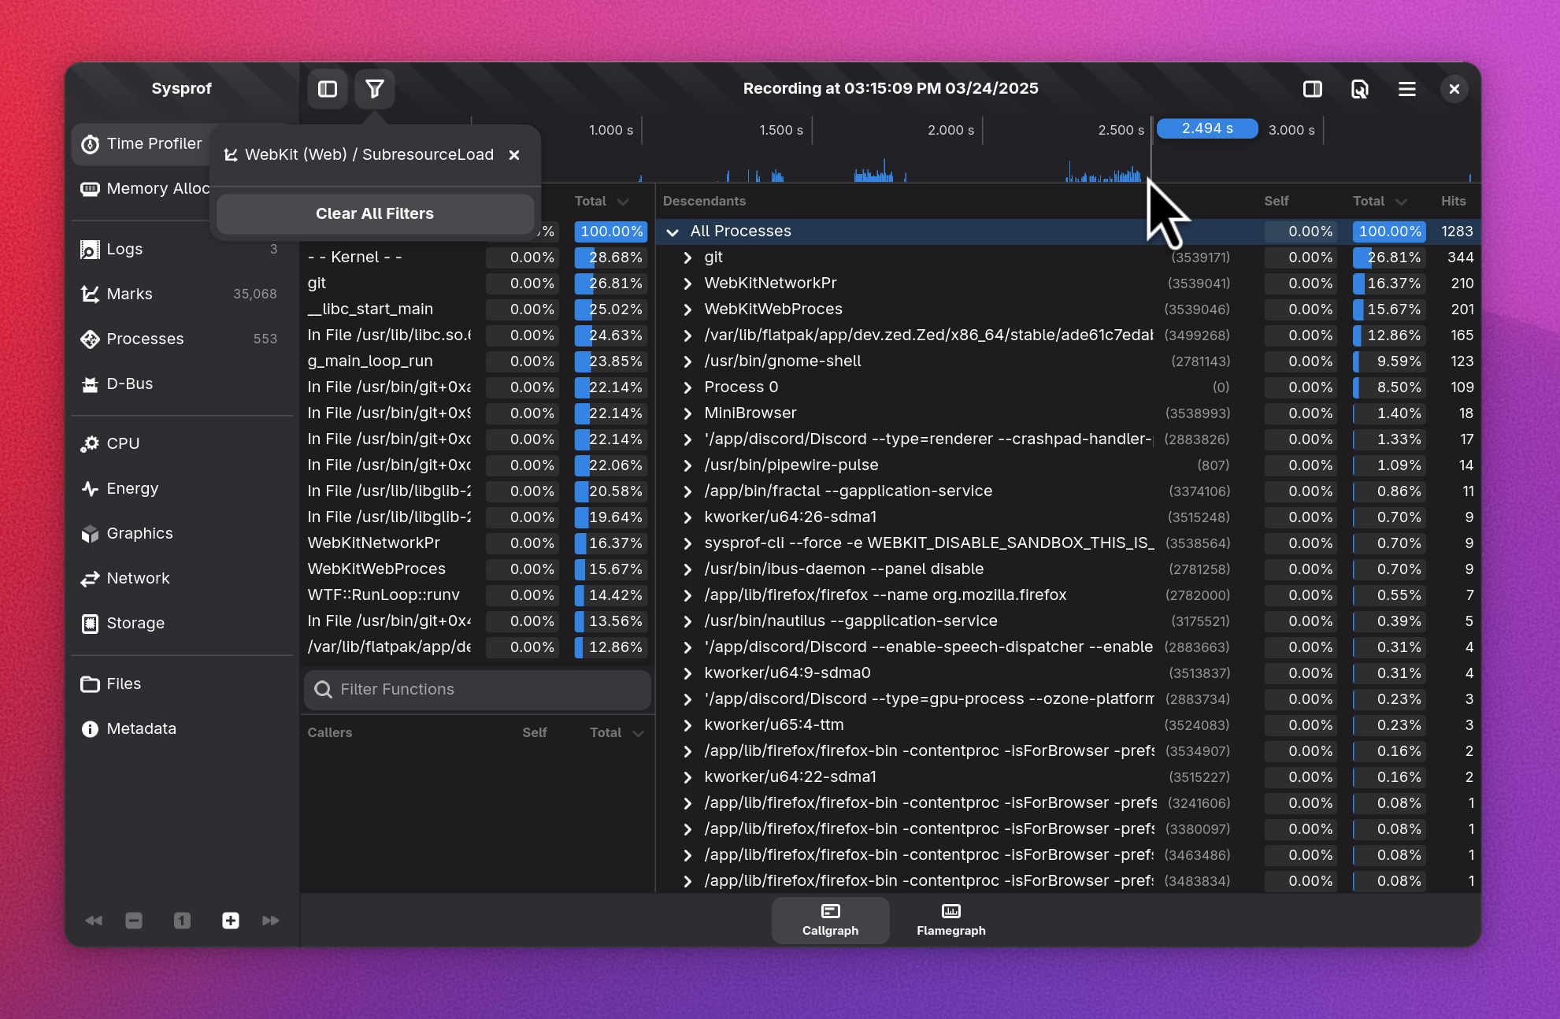
Task: Select g_main_loop_run function row
Action: coord(477,361)
